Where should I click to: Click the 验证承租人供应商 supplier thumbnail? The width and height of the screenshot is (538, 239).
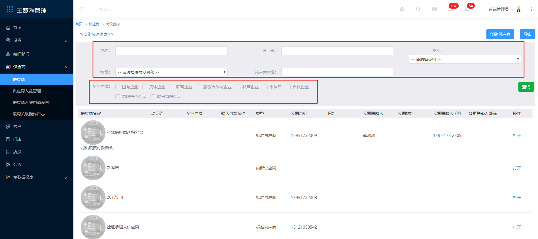[x=93, y=227]
